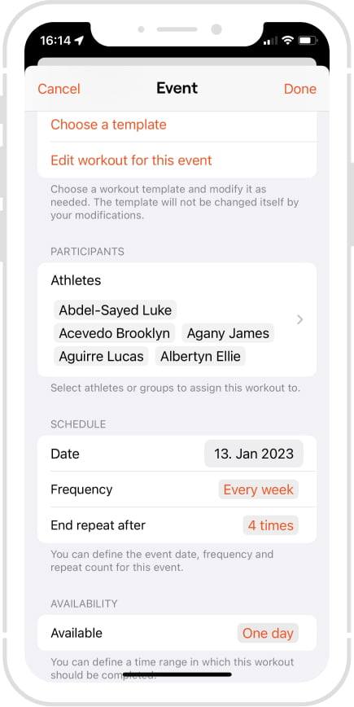Viewport: 354px width, 707px height.
Task: Select the Agany James athlete chip
Action: pos(228,333)
